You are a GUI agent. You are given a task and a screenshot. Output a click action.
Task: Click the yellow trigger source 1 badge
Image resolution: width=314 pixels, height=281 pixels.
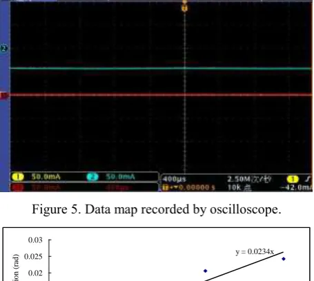pos(293,179)
